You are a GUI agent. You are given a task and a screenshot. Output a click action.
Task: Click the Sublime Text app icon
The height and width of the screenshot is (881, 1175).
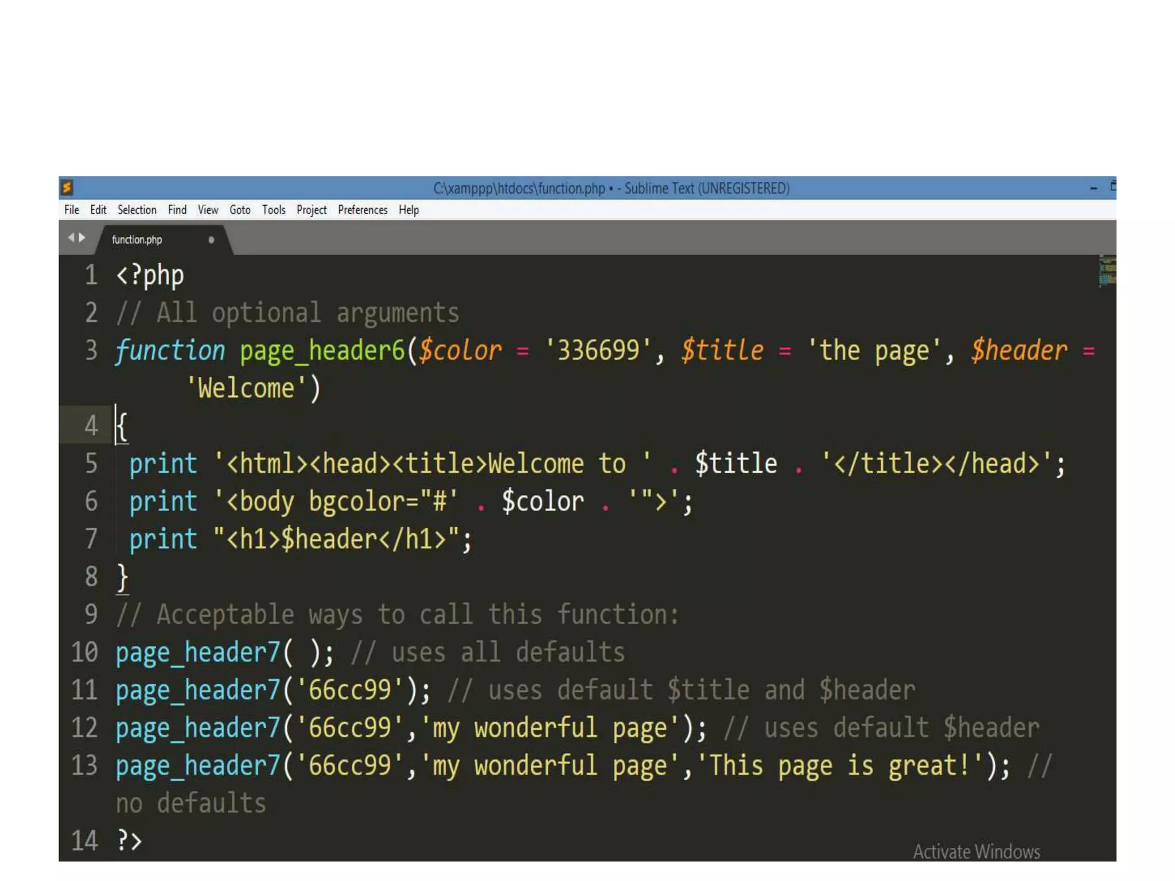click(67, 188)
